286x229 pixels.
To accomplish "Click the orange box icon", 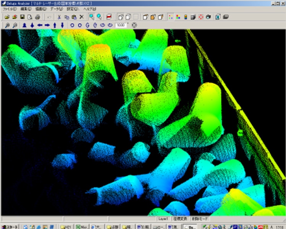I will click(x=153, y=17).
